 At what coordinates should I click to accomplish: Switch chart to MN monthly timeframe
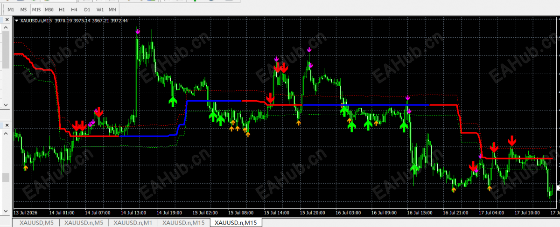coord(112,9)
